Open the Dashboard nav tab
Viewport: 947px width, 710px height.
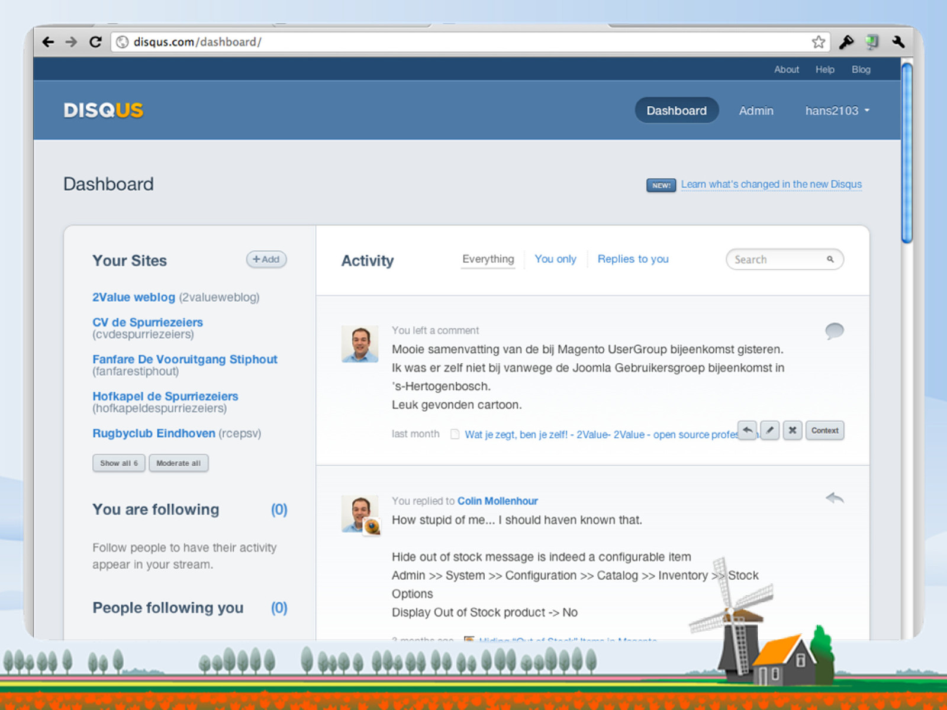[677, 111]
